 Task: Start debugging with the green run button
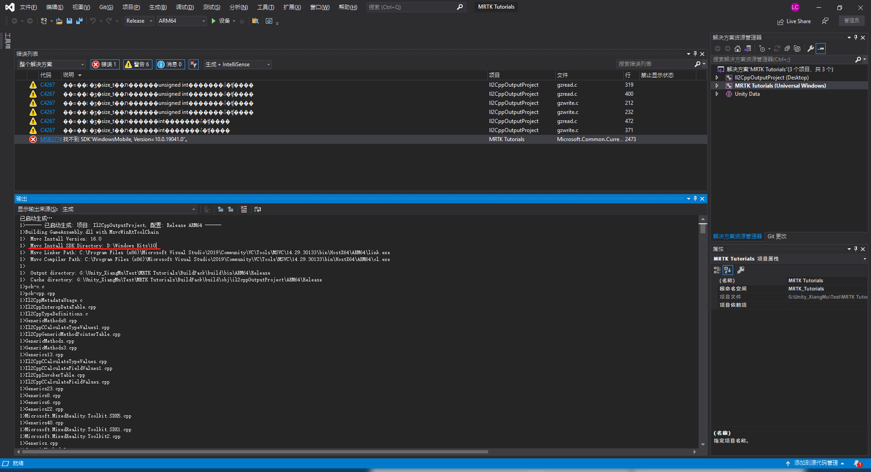point(213,20)
